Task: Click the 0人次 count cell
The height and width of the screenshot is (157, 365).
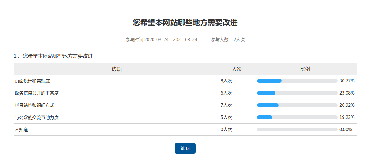Action: coord(226,130)
